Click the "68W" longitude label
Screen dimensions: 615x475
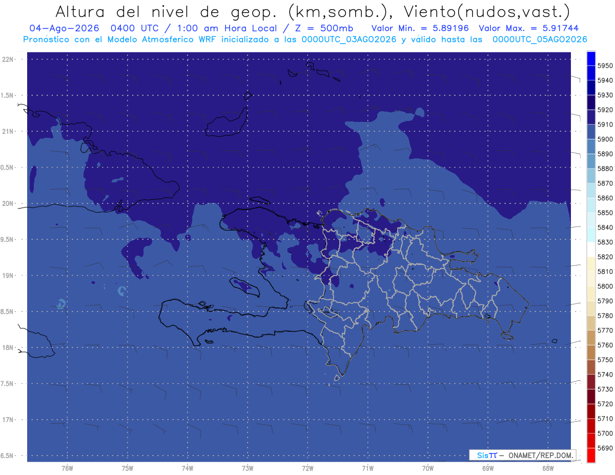pyautogui.click(x=548, y=468)
